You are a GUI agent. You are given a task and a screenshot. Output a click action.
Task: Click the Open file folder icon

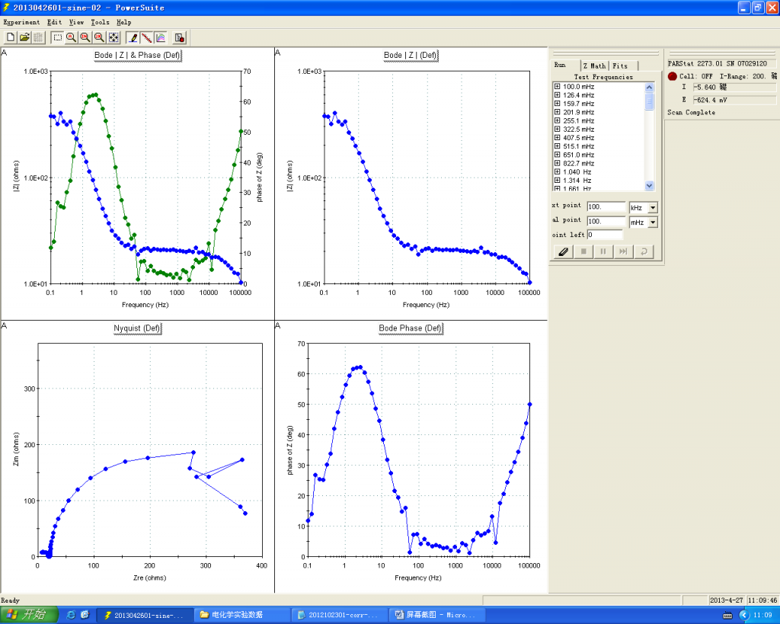click(24, 37)
